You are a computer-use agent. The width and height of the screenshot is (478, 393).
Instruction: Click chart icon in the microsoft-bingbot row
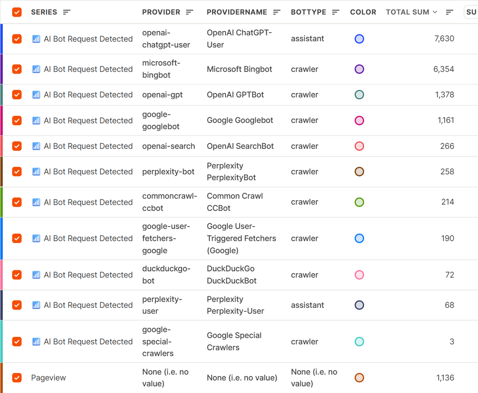pos(36,69)
